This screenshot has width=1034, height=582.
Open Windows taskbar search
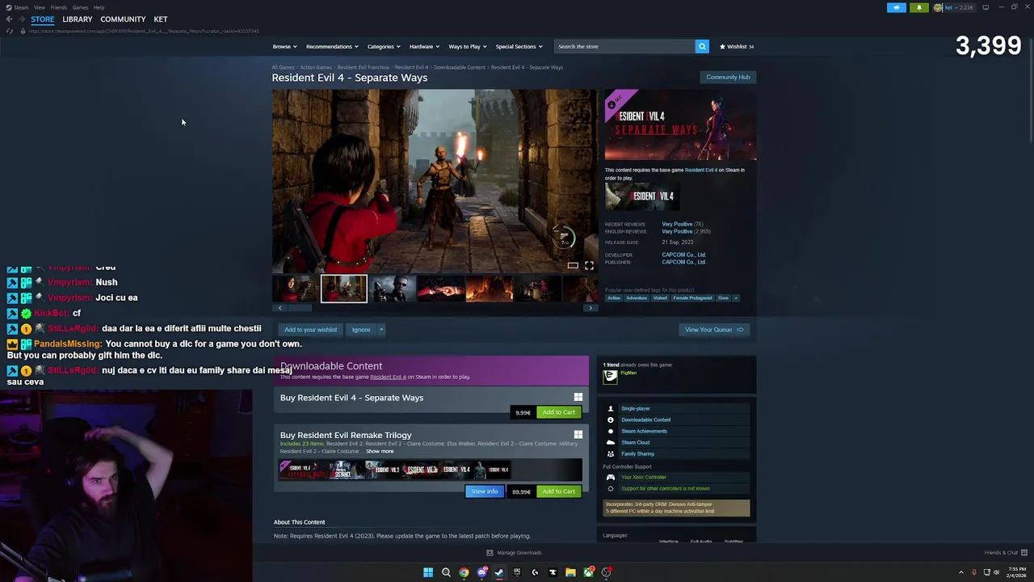[x=446, y=572]
